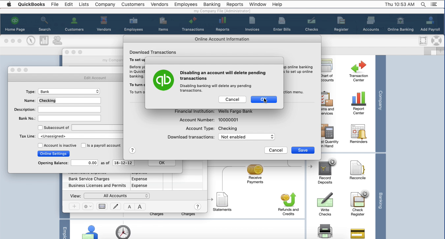This screenshot has height=239, width=445.
Task: Cancel the disabling account alert
Action: [232, 100]
